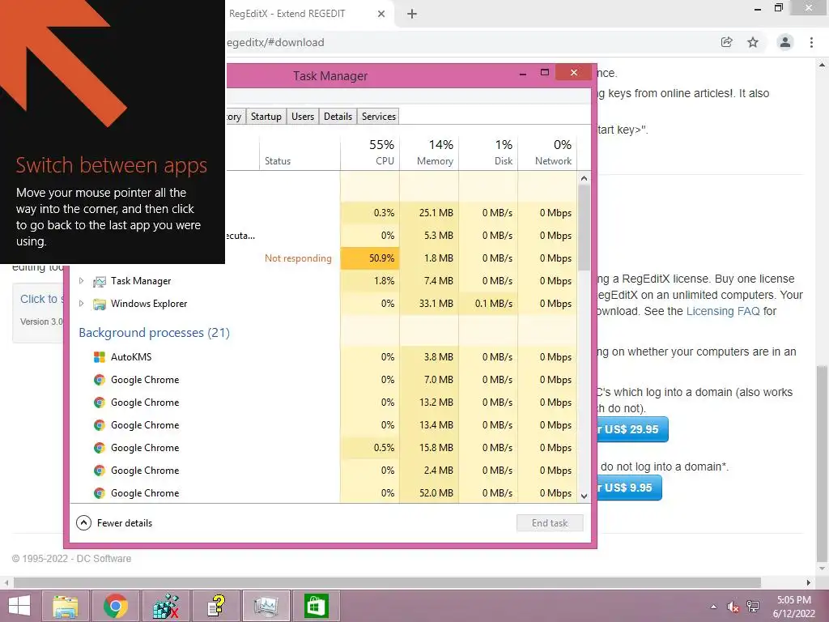Maximize the Task Manager window

coord(545,72)
